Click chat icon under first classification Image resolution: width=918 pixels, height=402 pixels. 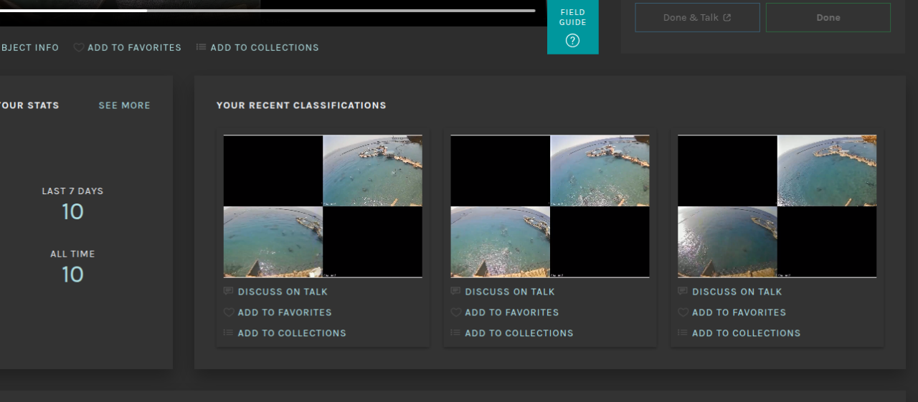coord(229,291)
